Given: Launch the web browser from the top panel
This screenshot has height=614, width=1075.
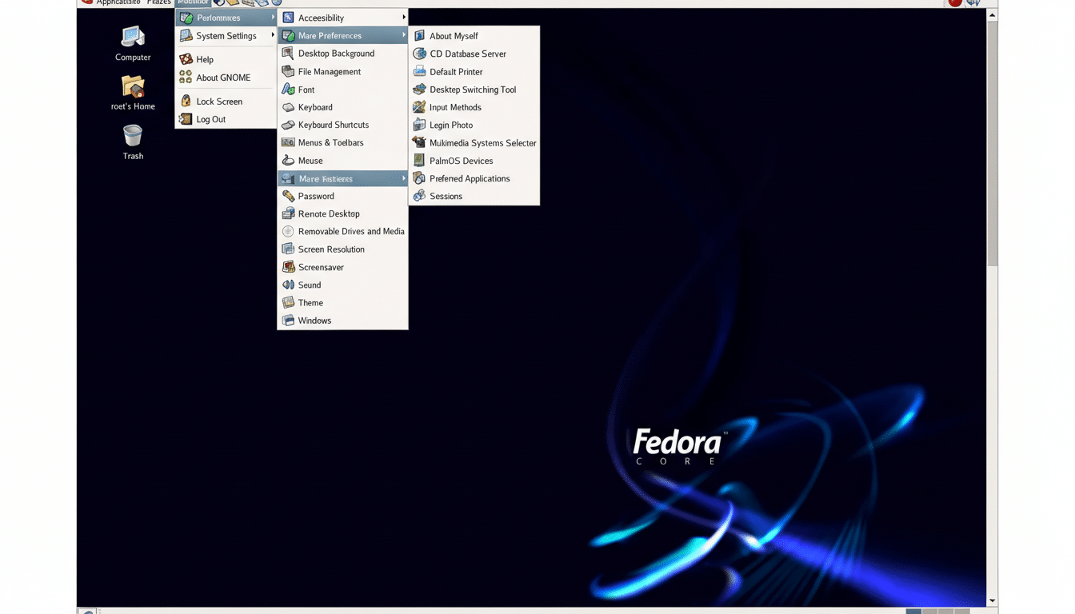Looking at the screenshot, I should pyautogui.click(x=218, y=3).
